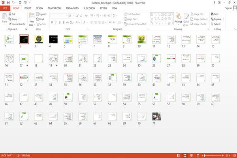237x158 pixels.
Task: Open the Select dropdown in Editing group
Action: pos(216,24)
